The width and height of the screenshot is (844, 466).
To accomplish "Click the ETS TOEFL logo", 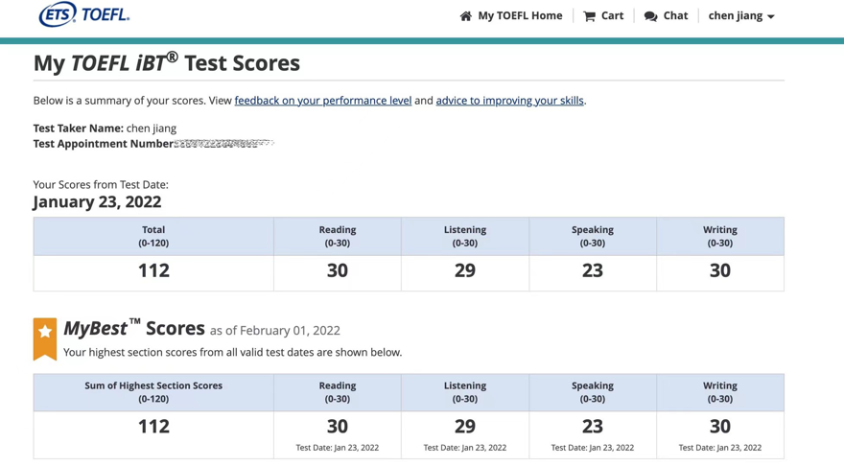I will coord(83,15).
